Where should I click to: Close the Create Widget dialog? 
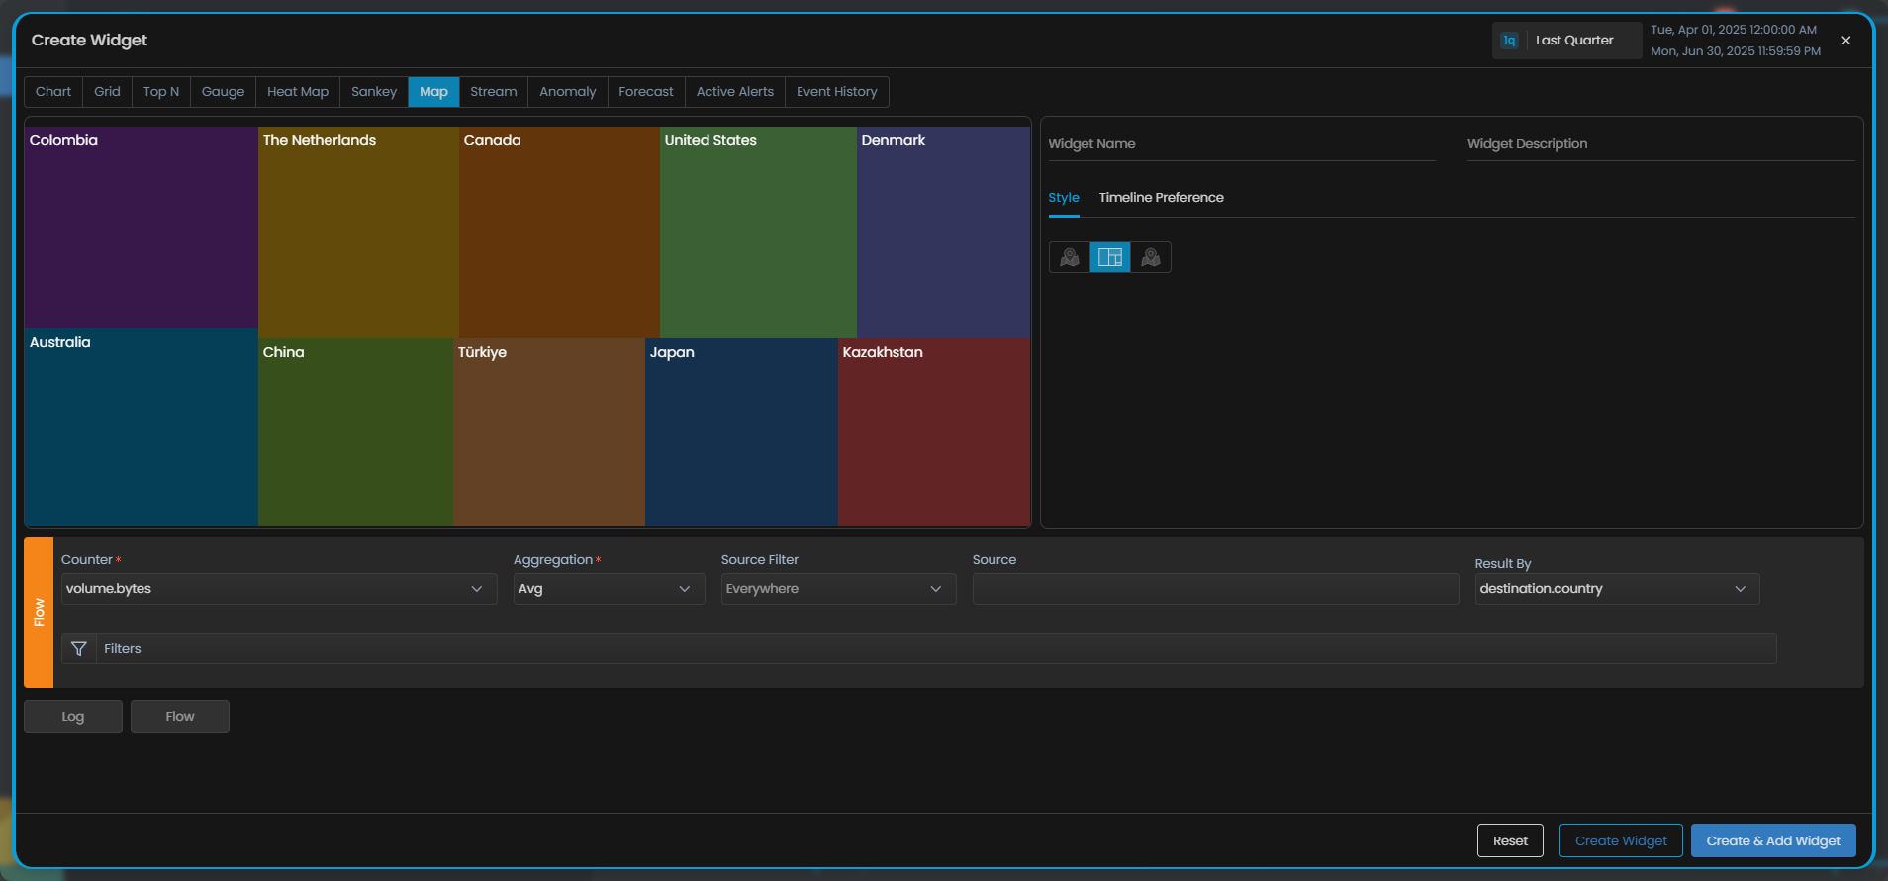[x=1845, y=41]
